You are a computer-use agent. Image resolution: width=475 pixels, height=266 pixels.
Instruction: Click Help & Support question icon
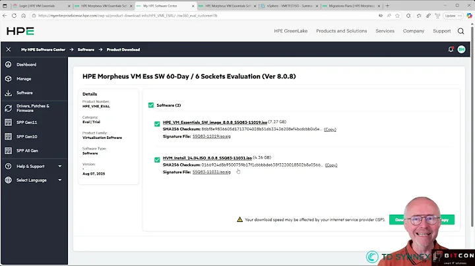(8, 166)
